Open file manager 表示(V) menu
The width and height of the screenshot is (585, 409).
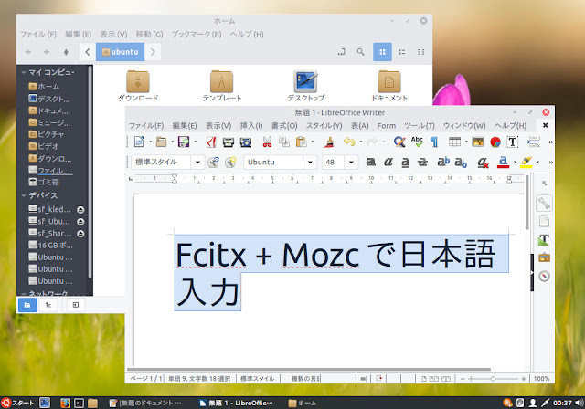click(x=113, y=35)
